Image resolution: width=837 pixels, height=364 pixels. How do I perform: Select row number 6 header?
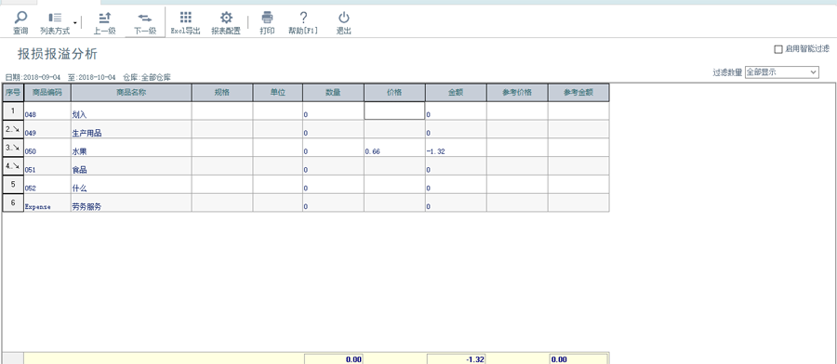pos(13,202)
